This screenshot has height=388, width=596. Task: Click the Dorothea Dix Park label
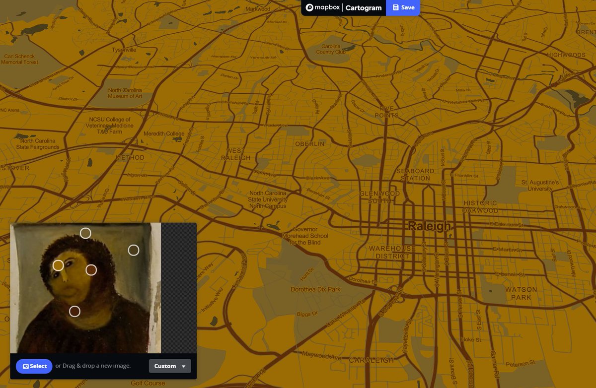click(x=315, y=289)
